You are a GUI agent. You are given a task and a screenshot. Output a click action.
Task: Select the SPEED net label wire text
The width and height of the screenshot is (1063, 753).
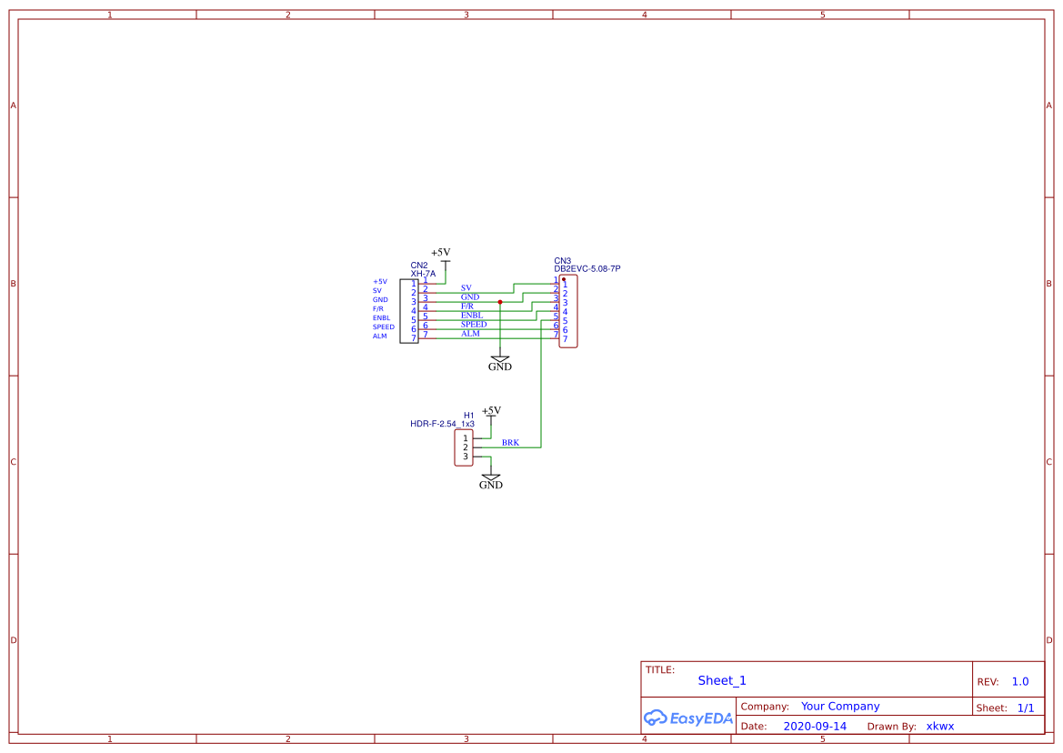click(x=474, y=324)
